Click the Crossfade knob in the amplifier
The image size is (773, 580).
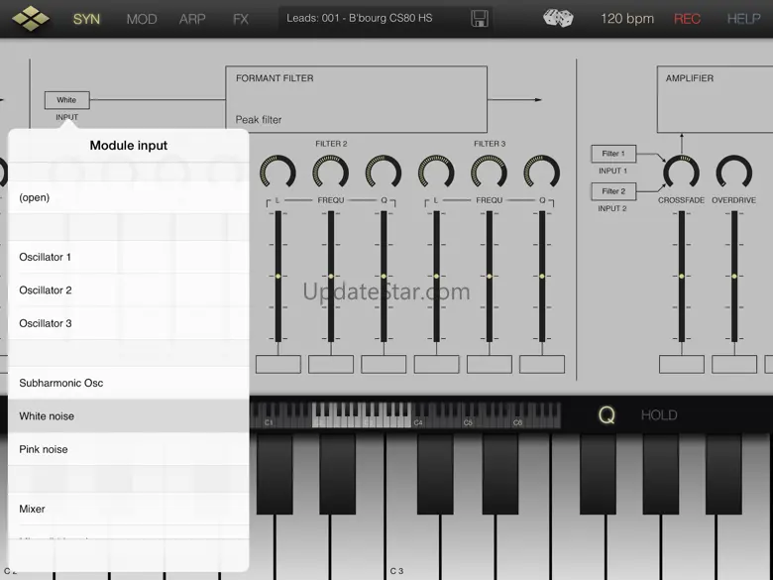681,173
